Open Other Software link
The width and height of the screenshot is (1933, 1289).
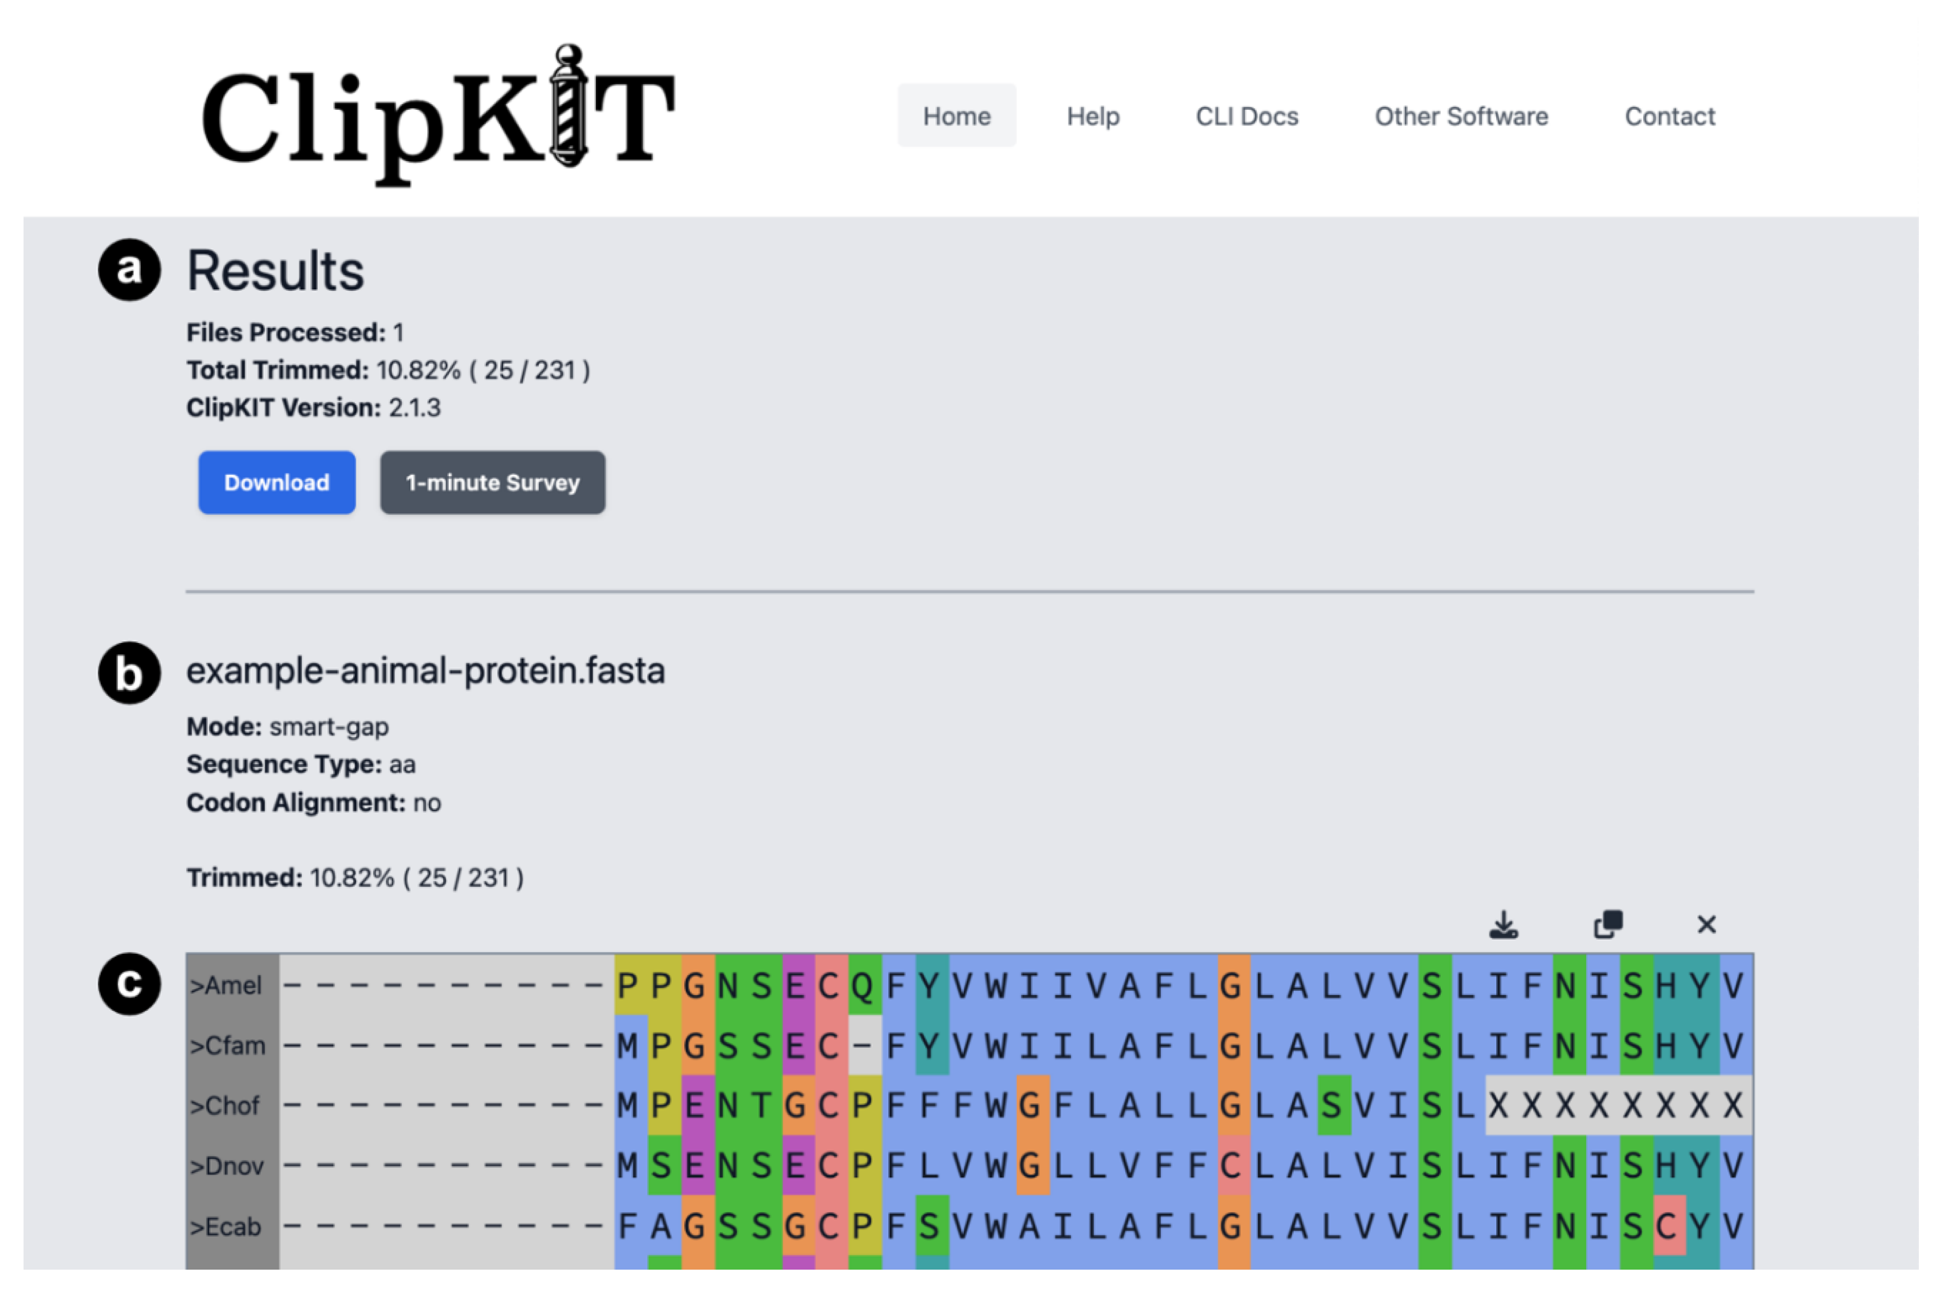tap(1461, 116)
